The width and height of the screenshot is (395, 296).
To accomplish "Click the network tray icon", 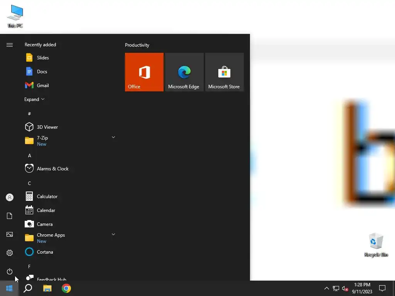I will click(336, 288).
